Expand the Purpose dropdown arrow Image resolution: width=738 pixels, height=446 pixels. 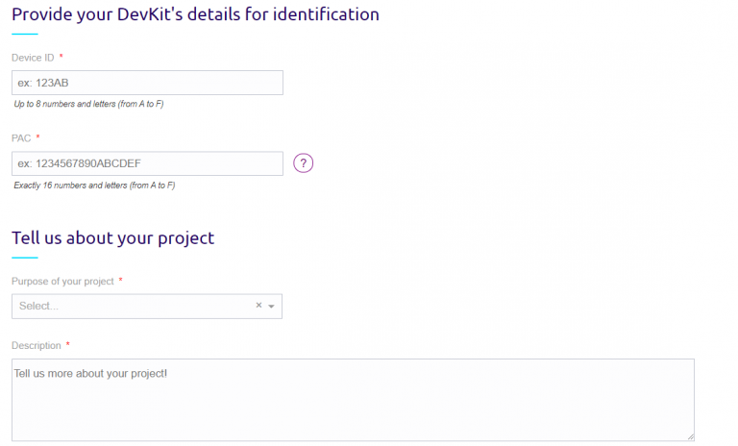[x=272, y=307]
